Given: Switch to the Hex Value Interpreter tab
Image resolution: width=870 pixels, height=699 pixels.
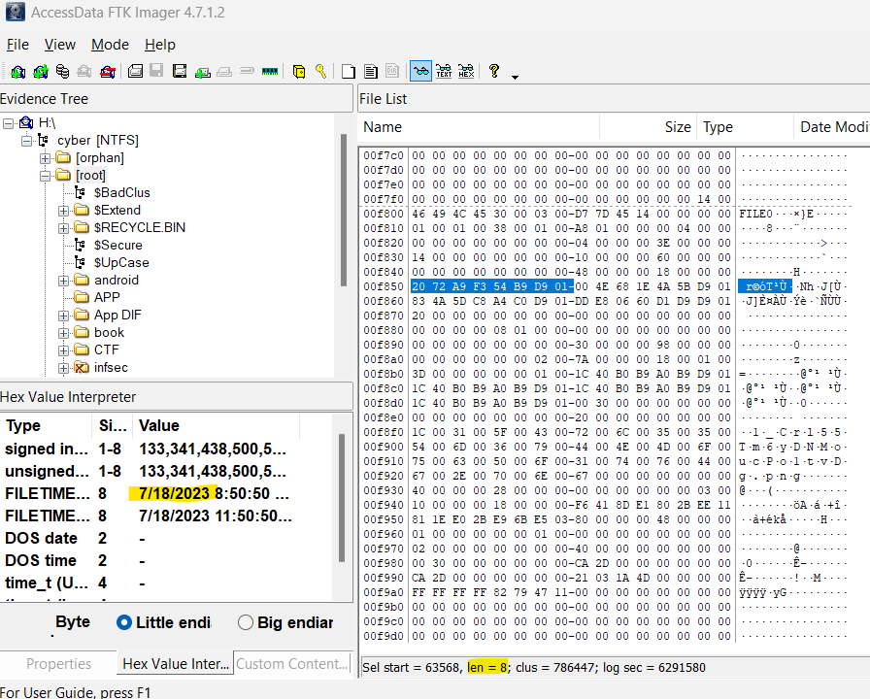Looking at the screenshot, I should tap(176, 663).
